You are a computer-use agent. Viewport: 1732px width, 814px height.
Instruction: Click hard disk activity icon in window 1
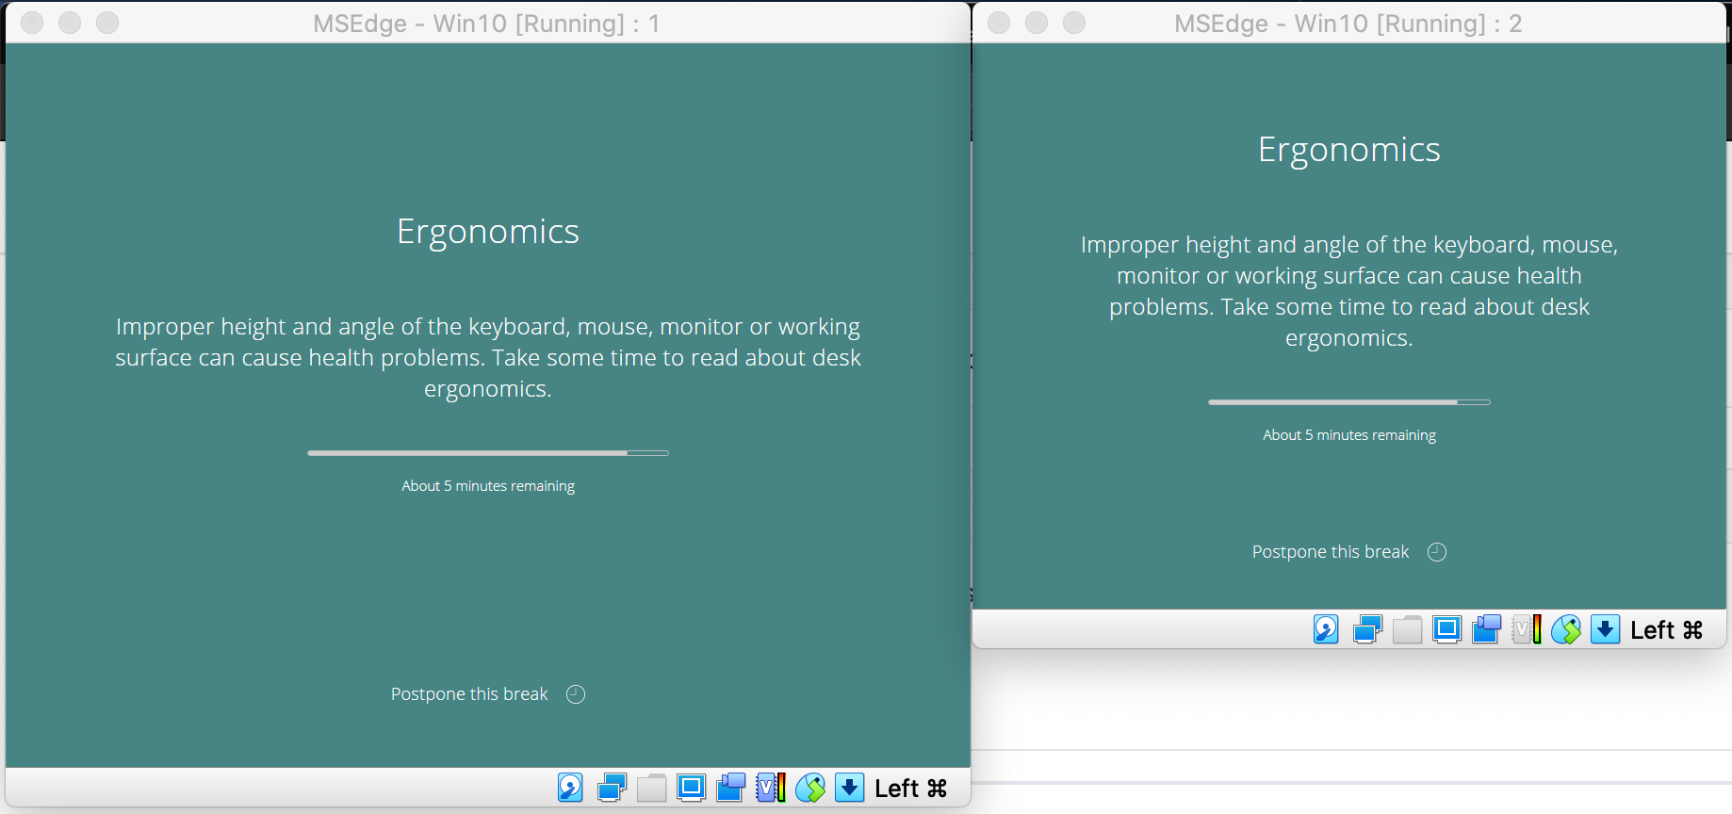pyautogui.click(x=570, y=788)
